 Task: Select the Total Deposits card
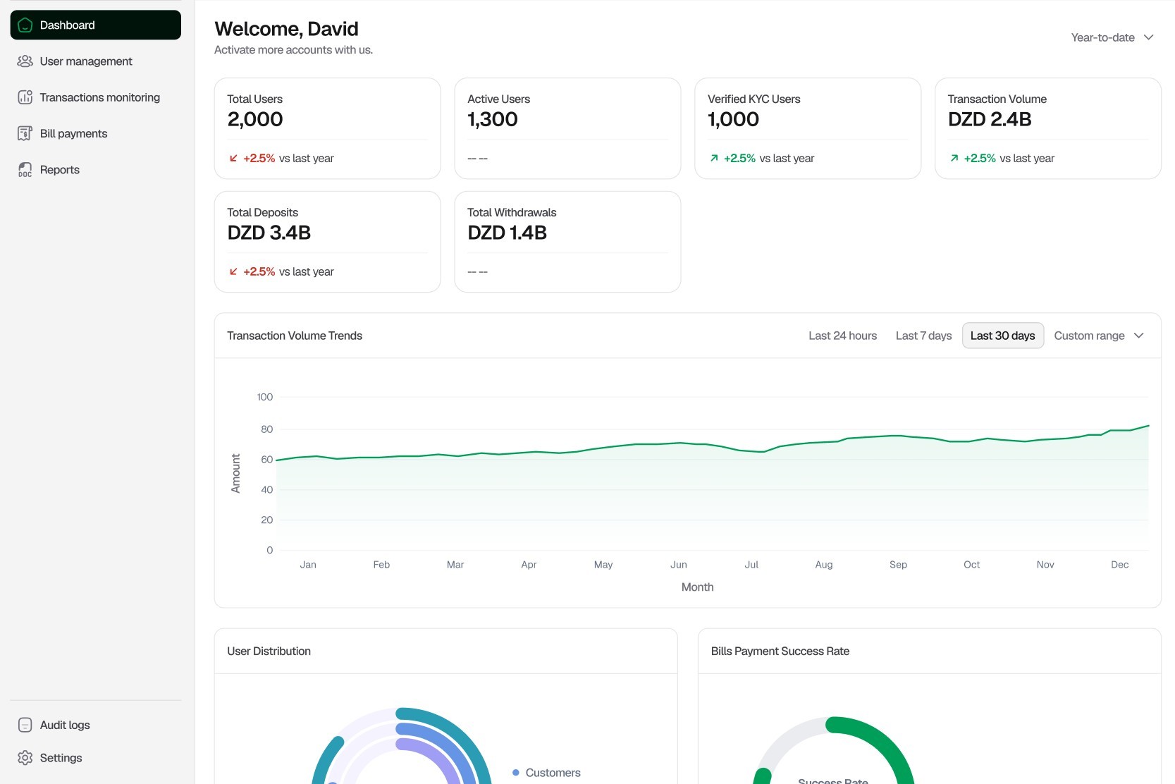(x=327, y=241)
